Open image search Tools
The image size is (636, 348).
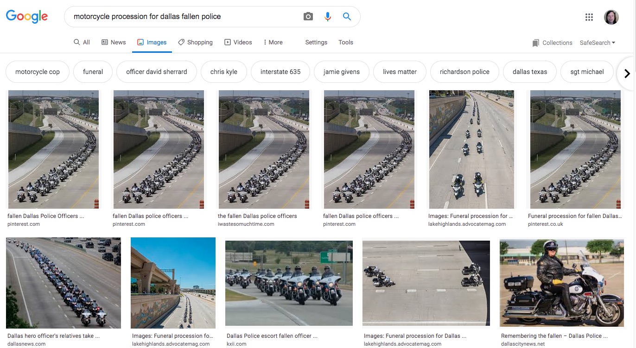click(346, 42)
